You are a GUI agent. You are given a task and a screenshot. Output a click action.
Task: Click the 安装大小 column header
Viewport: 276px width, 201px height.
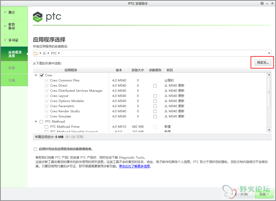click(x=138, y=70)
